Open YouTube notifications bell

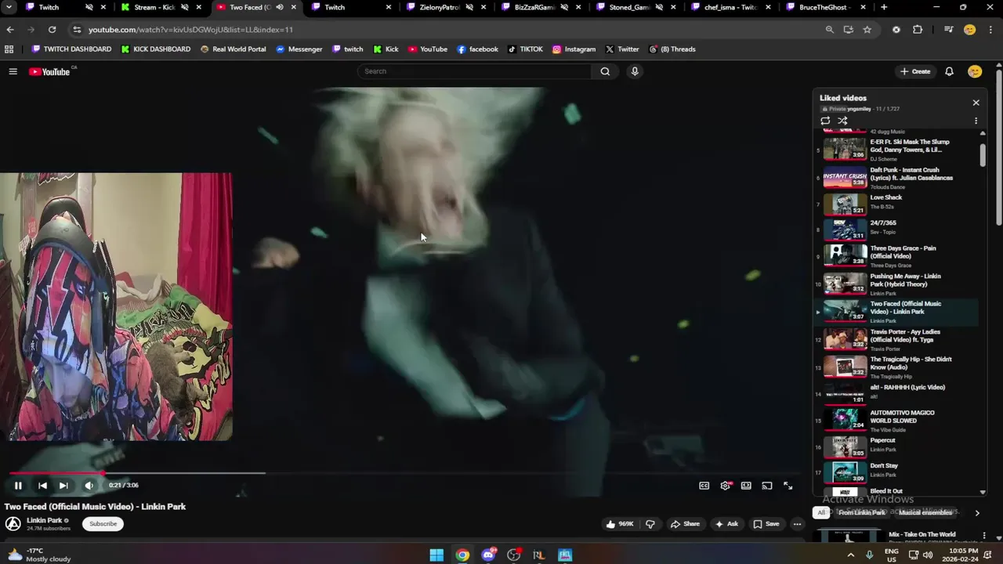[x=949, y=71]
